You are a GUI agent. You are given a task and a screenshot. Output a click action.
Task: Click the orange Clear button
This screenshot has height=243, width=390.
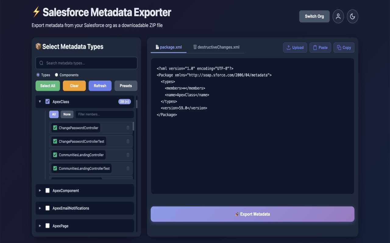click(74, 86)
